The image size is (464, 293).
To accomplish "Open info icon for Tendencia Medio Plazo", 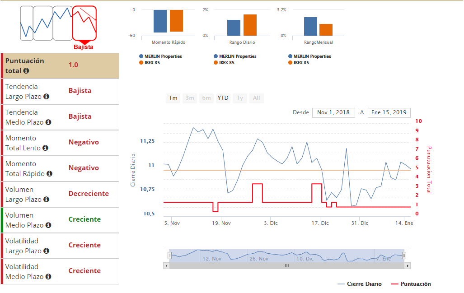I will pos(48,122).
